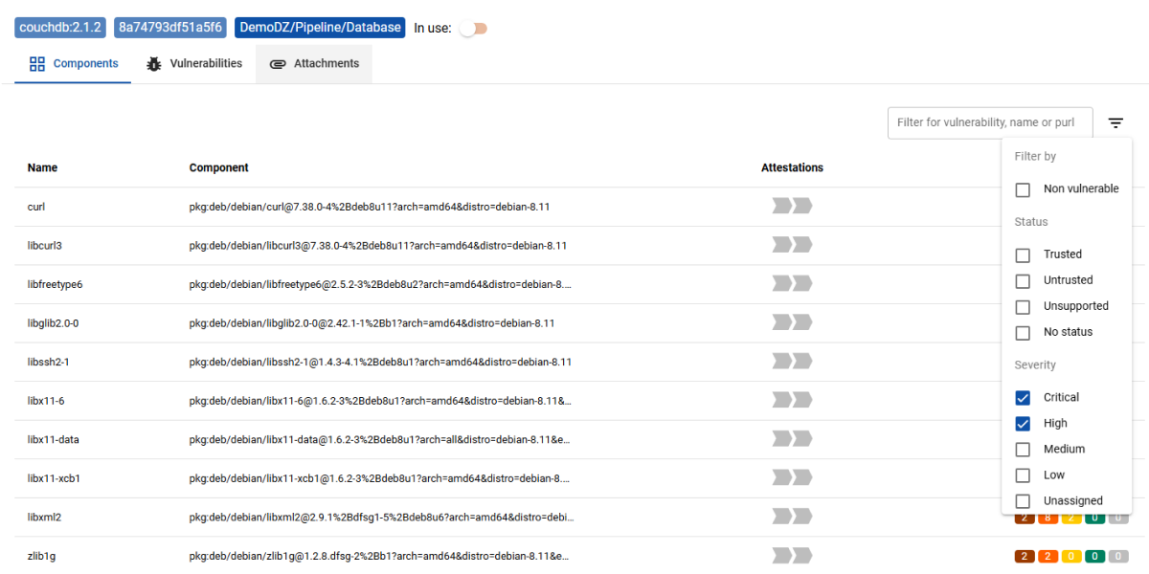Click the Components tab grid icon
This screenshot has width=1149, height=574.
37,64
